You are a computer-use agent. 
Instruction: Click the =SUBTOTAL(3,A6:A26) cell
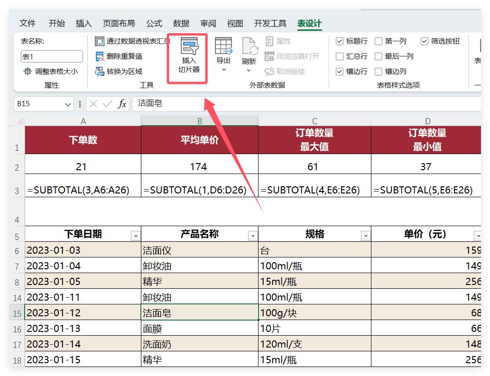point(83,186)
